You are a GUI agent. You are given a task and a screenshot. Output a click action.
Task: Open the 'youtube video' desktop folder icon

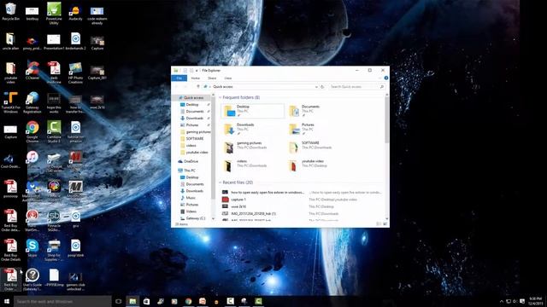click(10, 72)
